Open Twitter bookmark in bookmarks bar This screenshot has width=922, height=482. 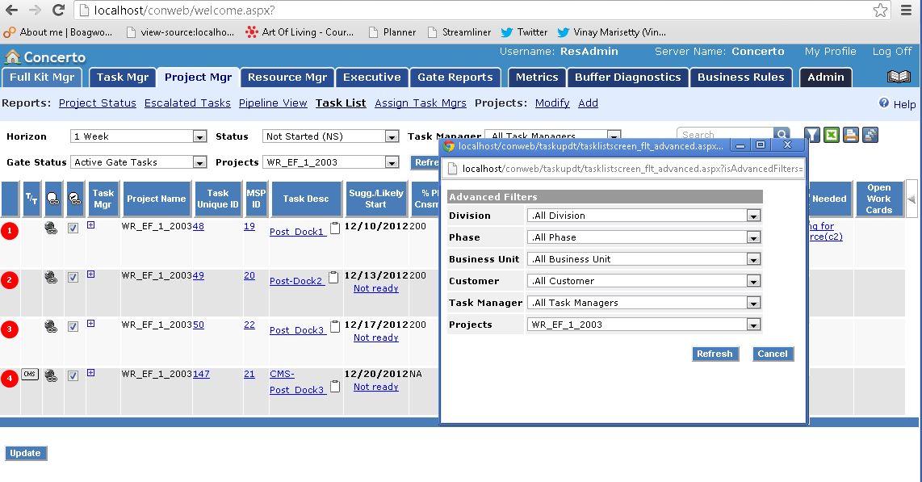[x=525, y=32]
